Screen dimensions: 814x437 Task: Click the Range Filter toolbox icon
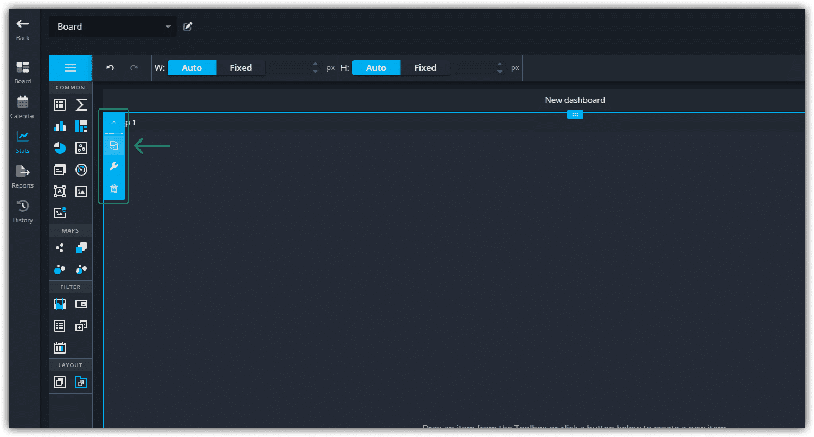click(x=60, y=304)
